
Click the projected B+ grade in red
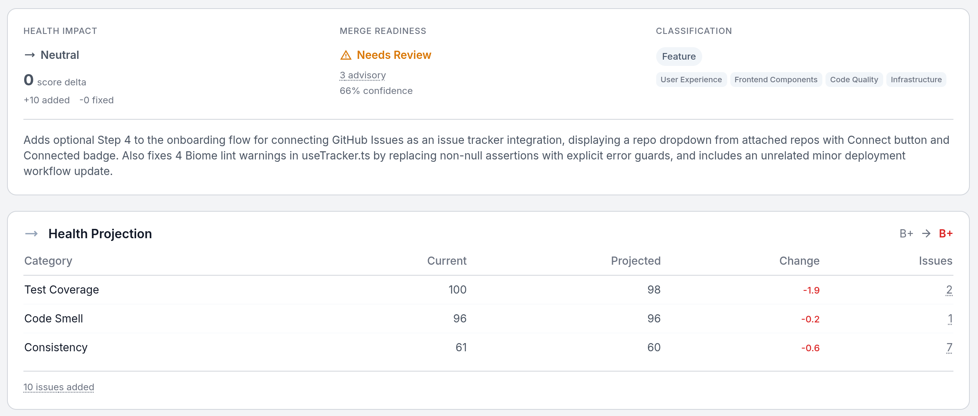(x=946, y=234)
